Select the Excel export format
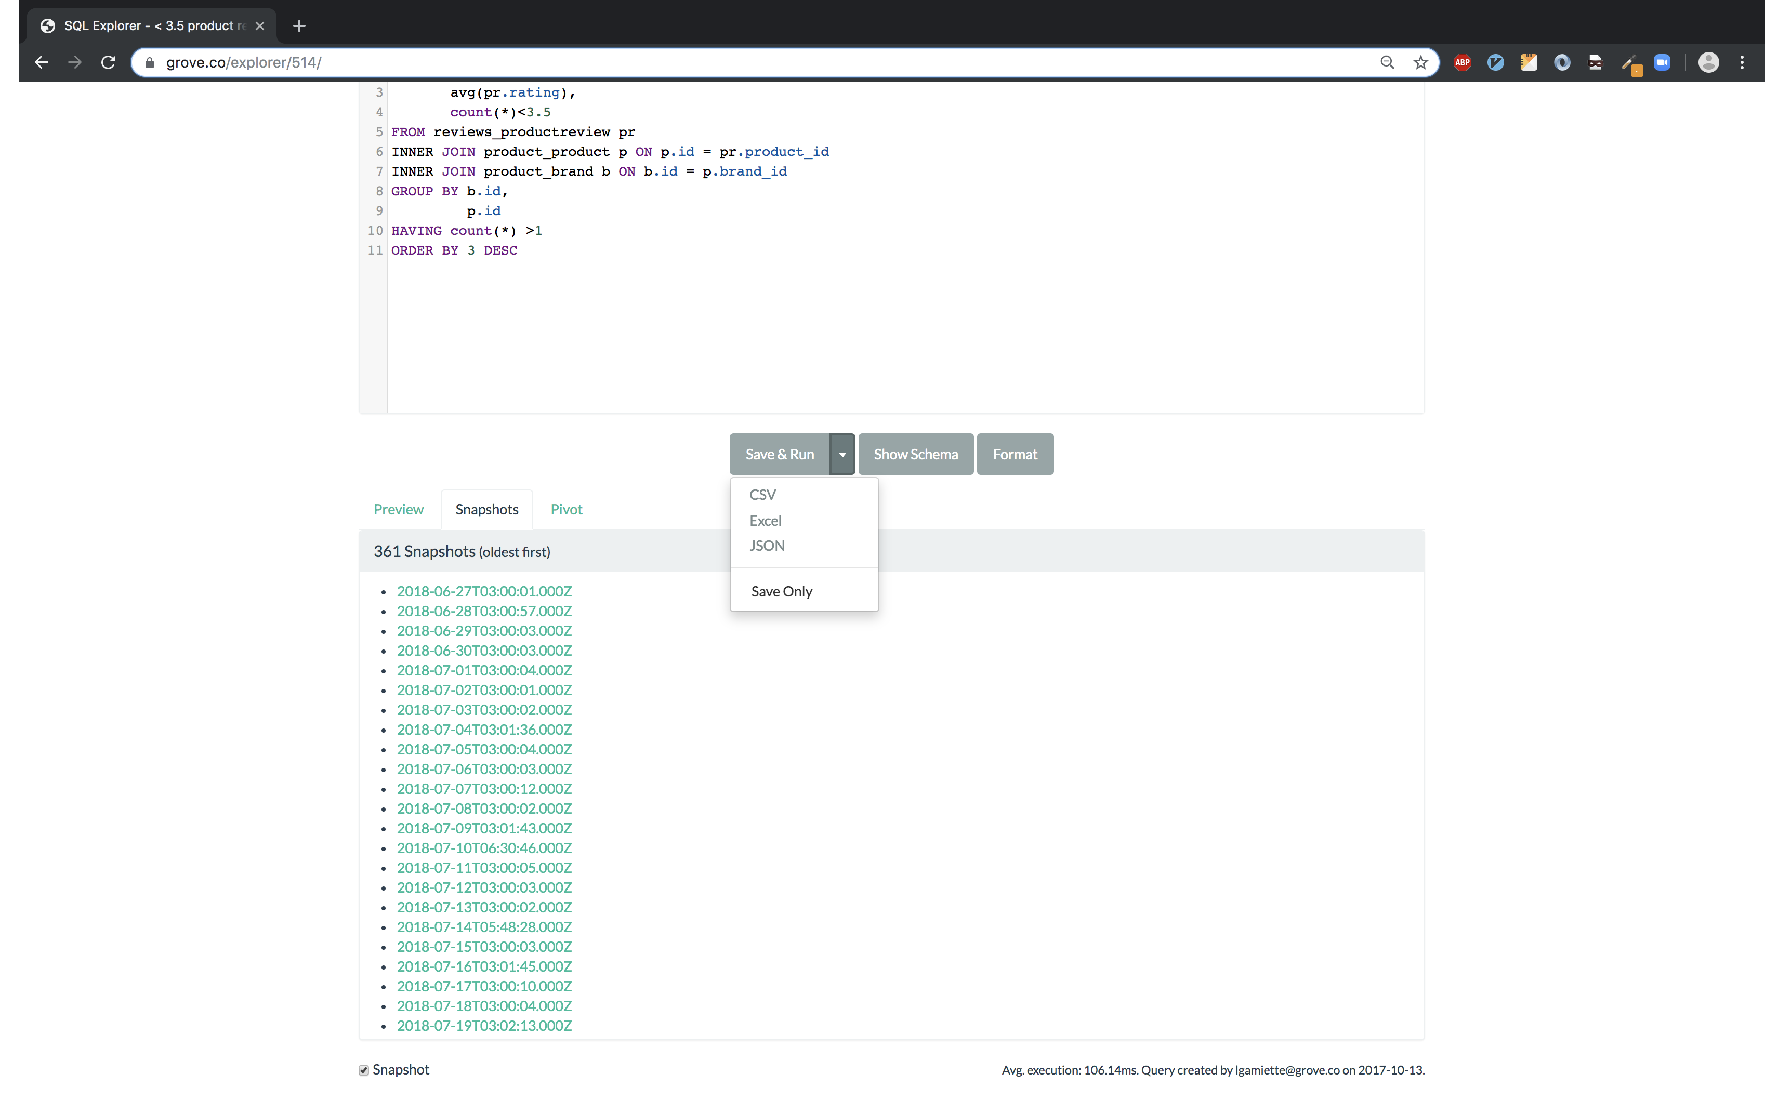 [765, 520]
